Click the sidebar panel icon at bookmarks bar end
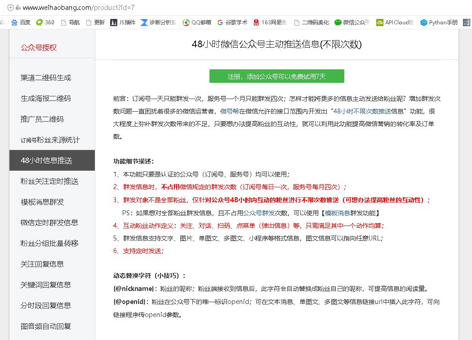Image resolution: width=472 pixels, height=340 pixels. pos(466,23)
